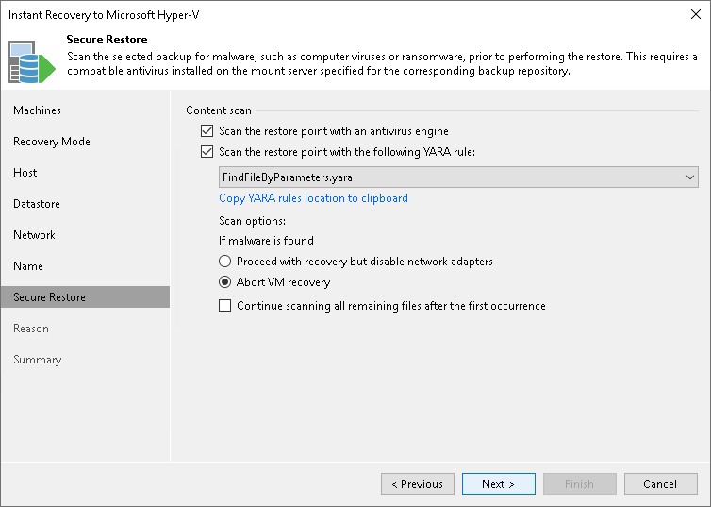Click the Previous button

pos(417,483)
